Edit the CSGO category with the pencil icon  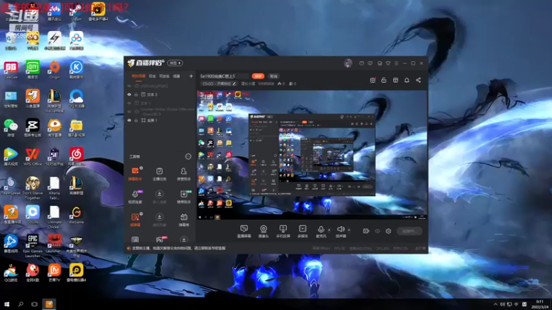[234, 83]
